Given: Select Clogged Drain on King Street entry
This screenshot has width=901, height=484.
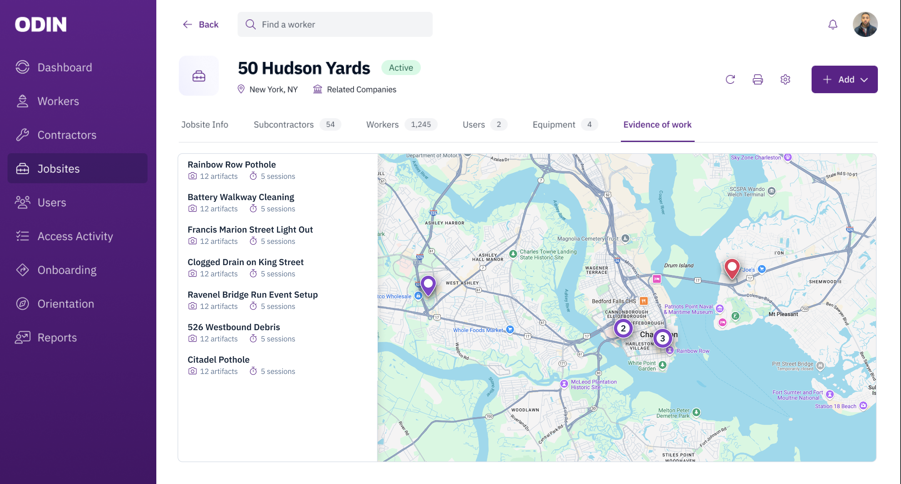Looking at the screenshot, I should click(x=245, y=262).
